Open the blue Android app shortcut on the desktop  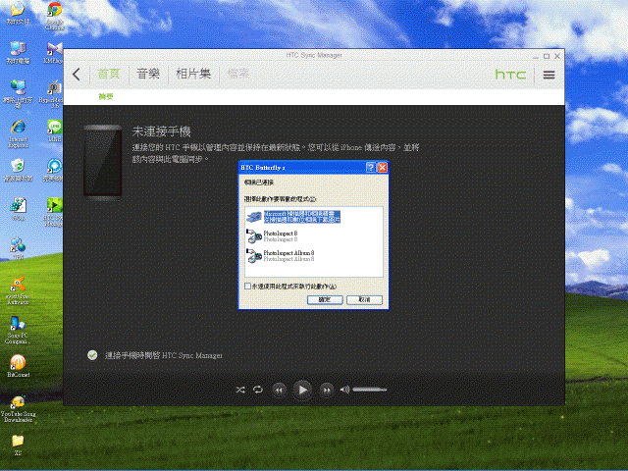tap(54, 170)
